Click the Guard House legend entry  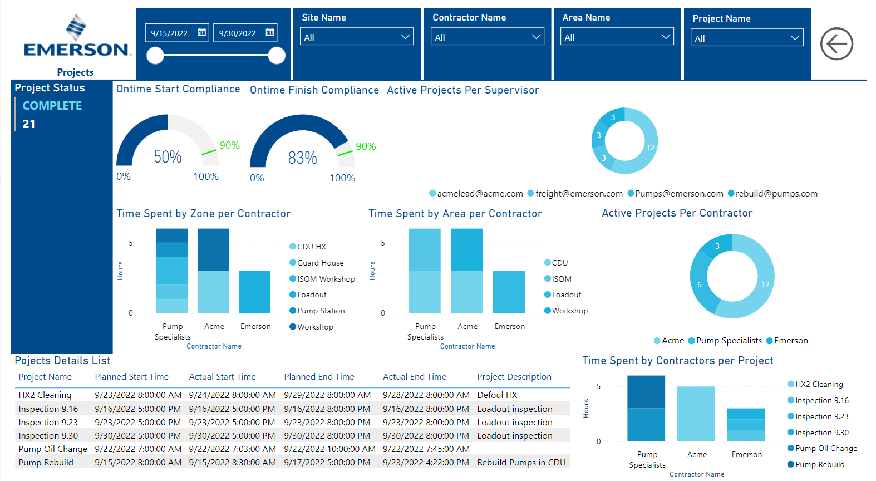point(317,263)
